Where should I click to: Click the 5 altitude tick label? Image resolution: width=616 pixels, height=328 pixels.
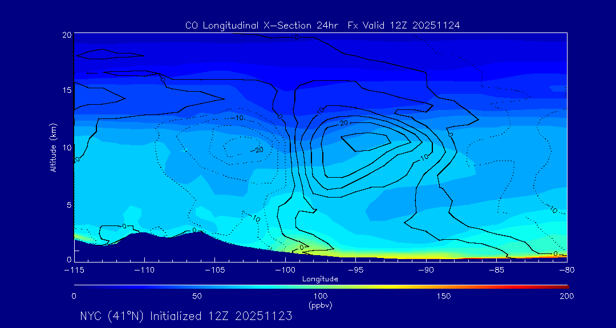(69, 204)
